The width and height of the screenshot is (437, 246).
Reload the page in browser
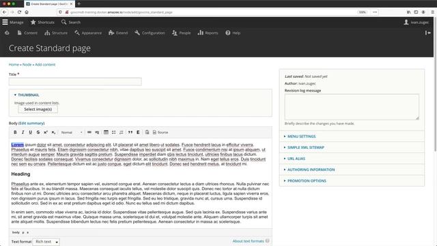click(x=19, y=12)
